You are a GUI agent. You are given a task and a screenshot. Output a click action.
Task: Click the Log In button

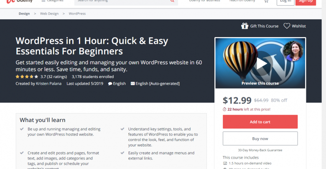tap(285, 2)
